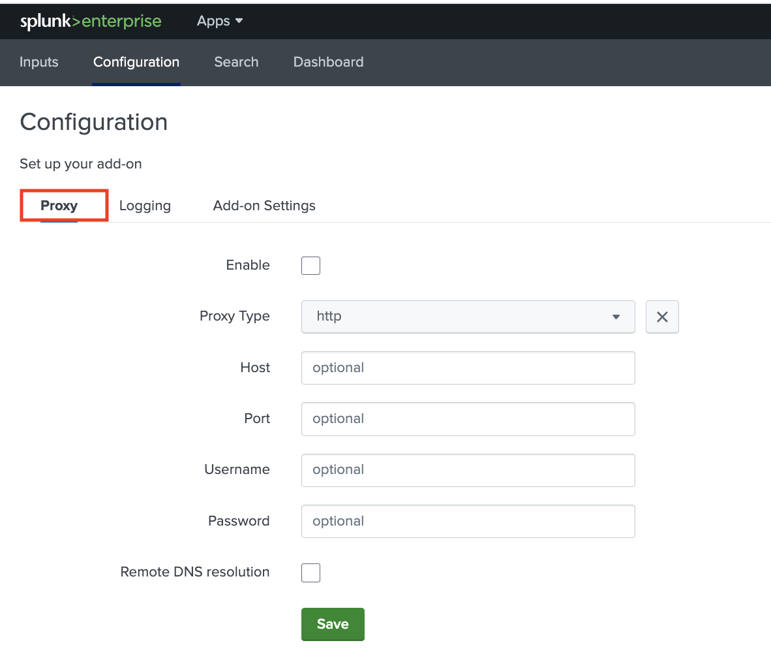Select the Password input field
The width and height of the screenshot is (771, 662).
pos(468,521)
